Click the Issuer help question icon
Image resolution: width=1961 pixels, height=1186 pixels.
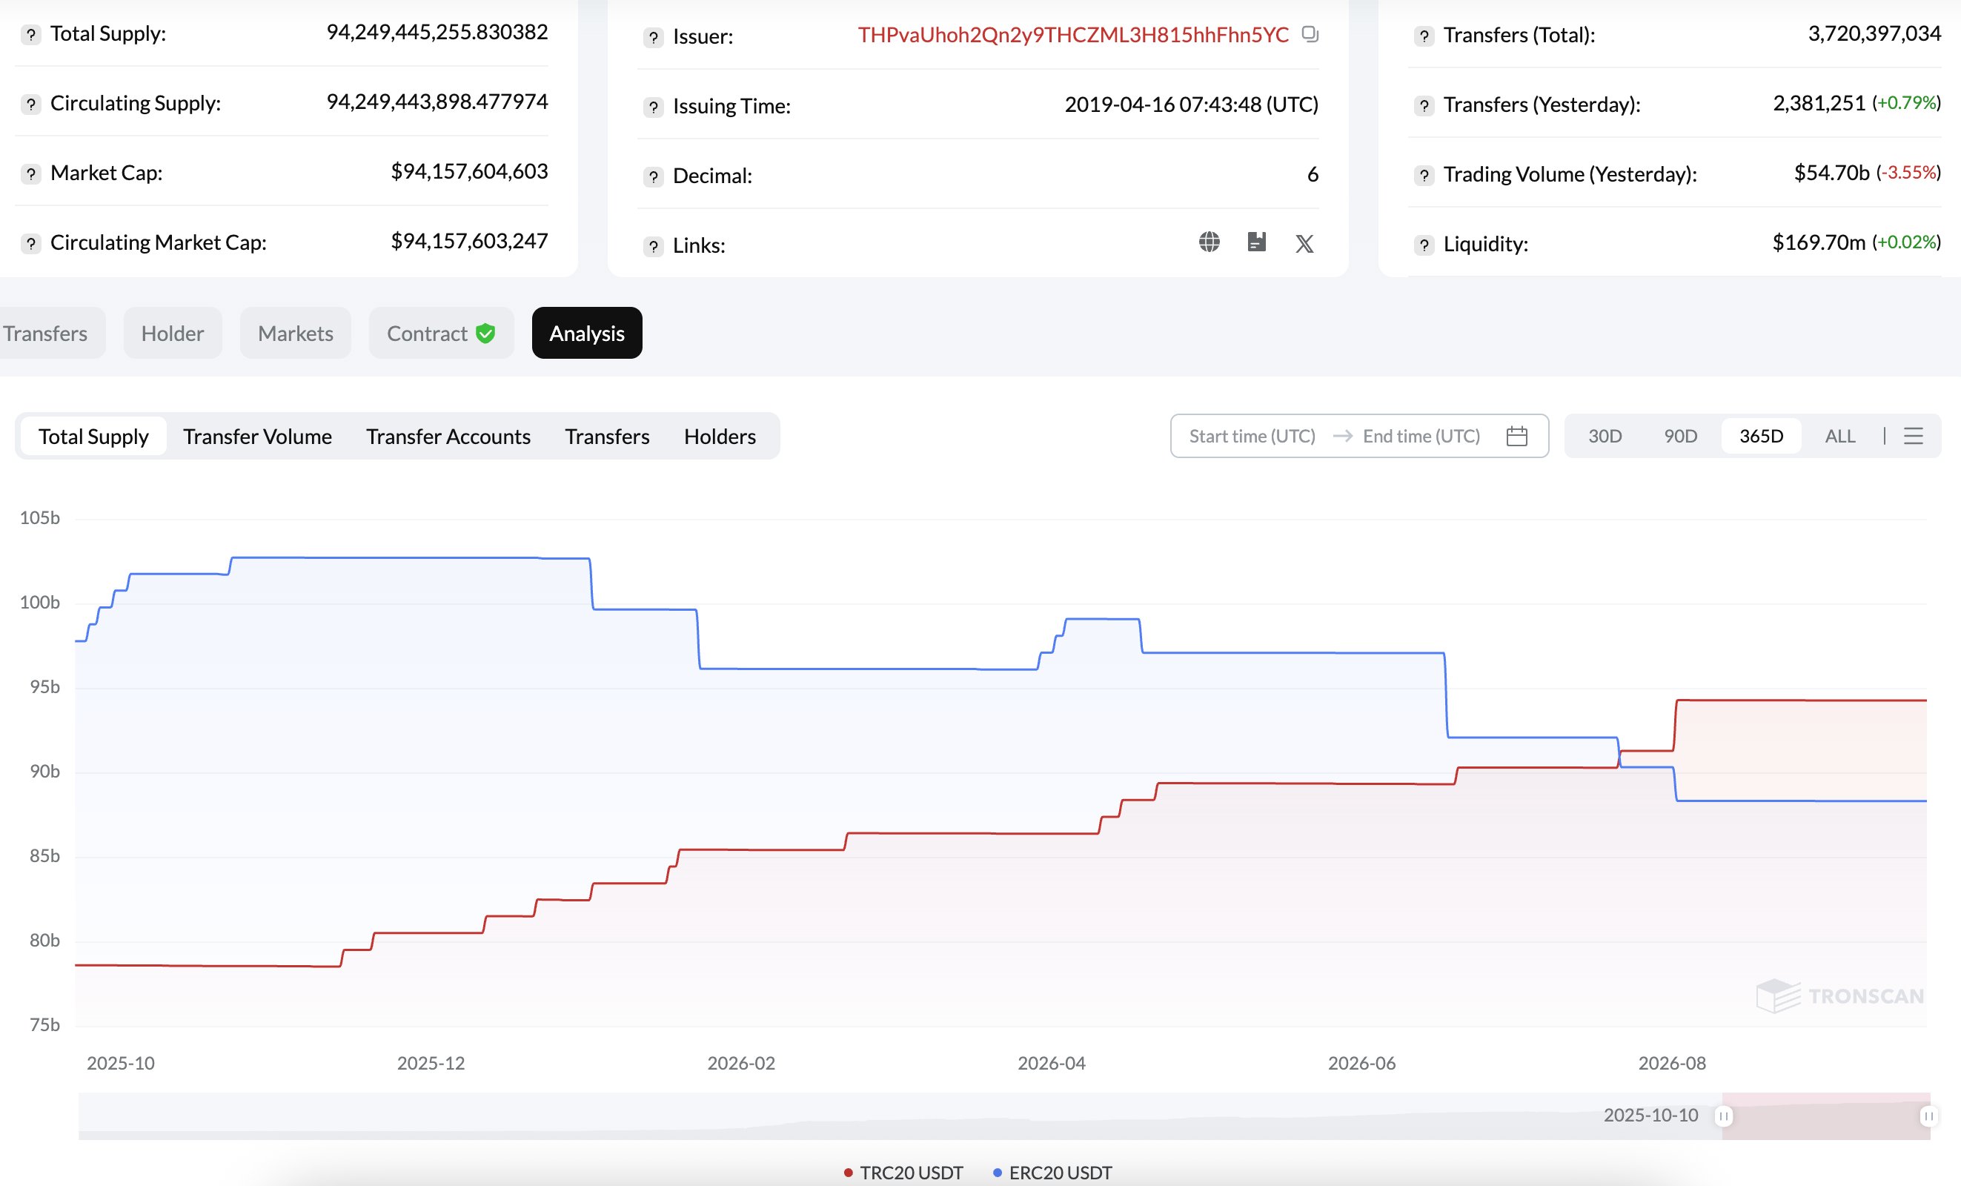pos(654,37)
